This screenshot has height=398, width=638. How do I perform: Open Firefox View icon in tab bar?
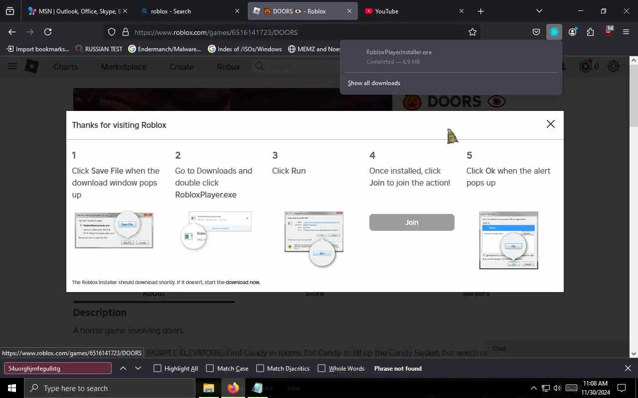click(10, 11)
